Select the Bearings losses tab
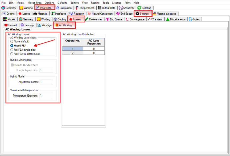The width and height of the screenshot is (230, 156). 28,25
